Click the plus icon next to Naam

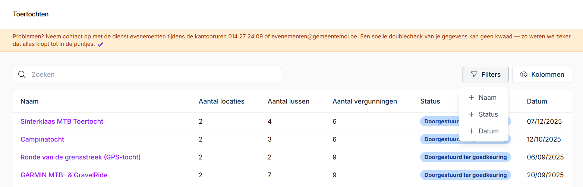click(471, 98)
